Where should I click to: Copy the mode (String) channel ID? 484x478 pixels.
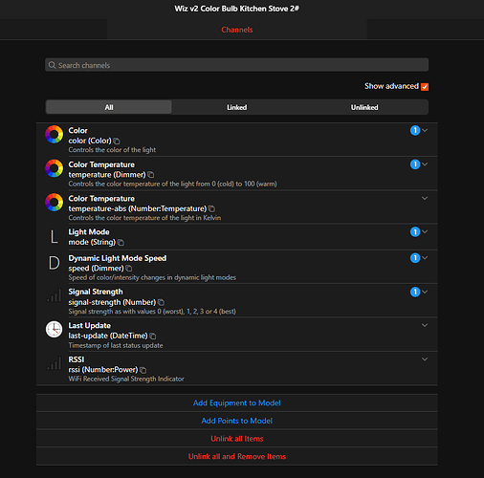[121, 243]
